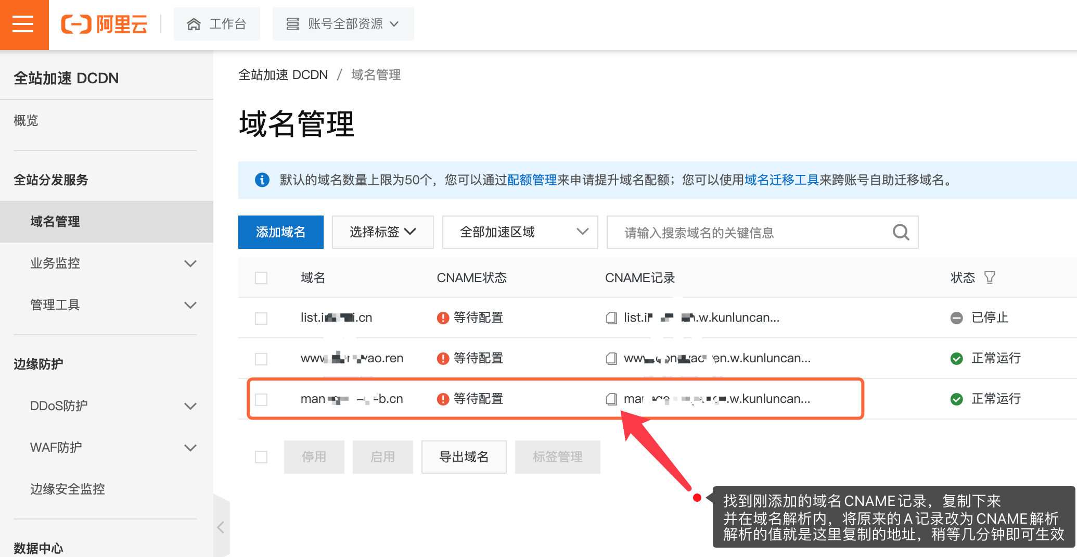
Task: Toggle the select-all checkbox in table header
Action: click(x=261, y=277)
